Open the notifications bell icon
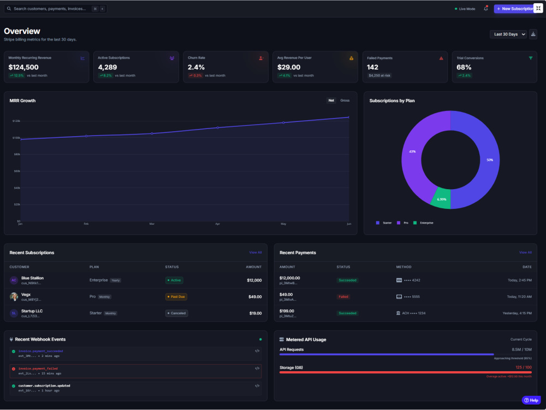This screenshot has height=410, width=546. pyautogui.click(x=486, y=9)
